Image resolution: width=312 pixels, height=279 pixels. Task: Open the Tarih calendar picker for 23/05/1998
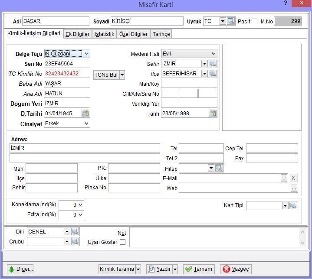click(x=213, y=114)
